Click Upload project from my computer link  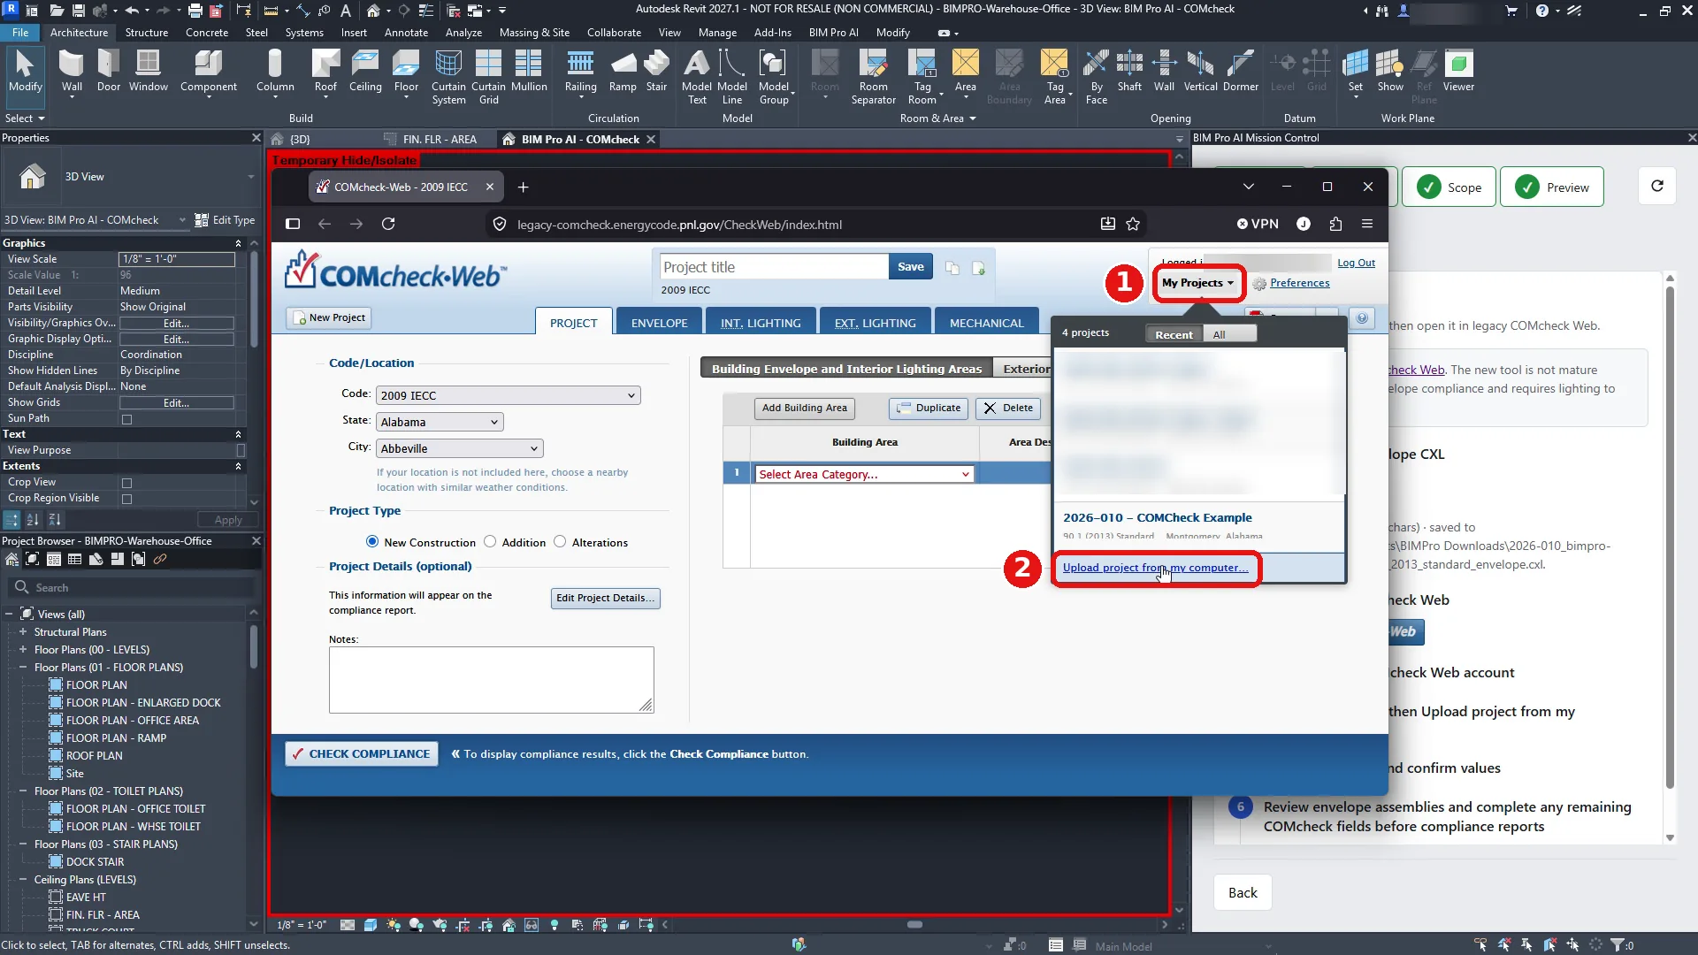pyautogui.click(x=1155, y=568)
